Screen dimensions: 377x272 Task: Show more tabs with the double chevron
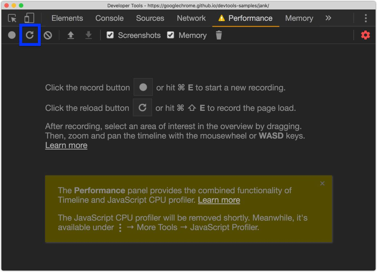point(328,18)
